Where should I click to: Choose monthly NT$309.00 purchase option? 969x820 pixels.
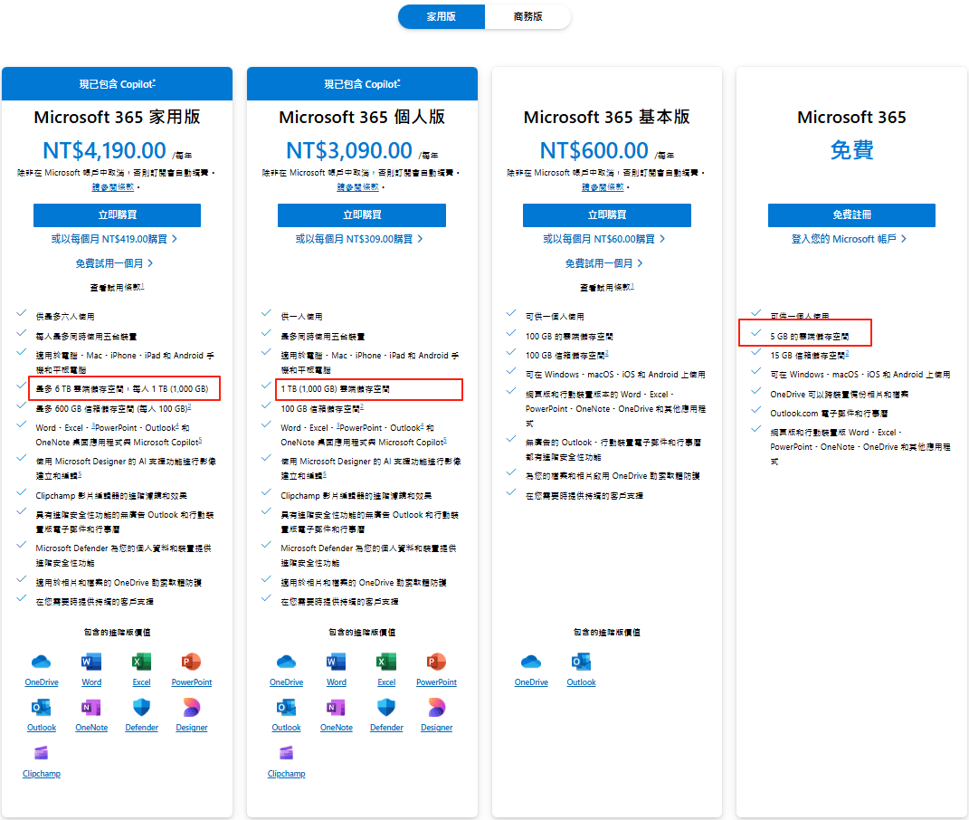(359, 239)
